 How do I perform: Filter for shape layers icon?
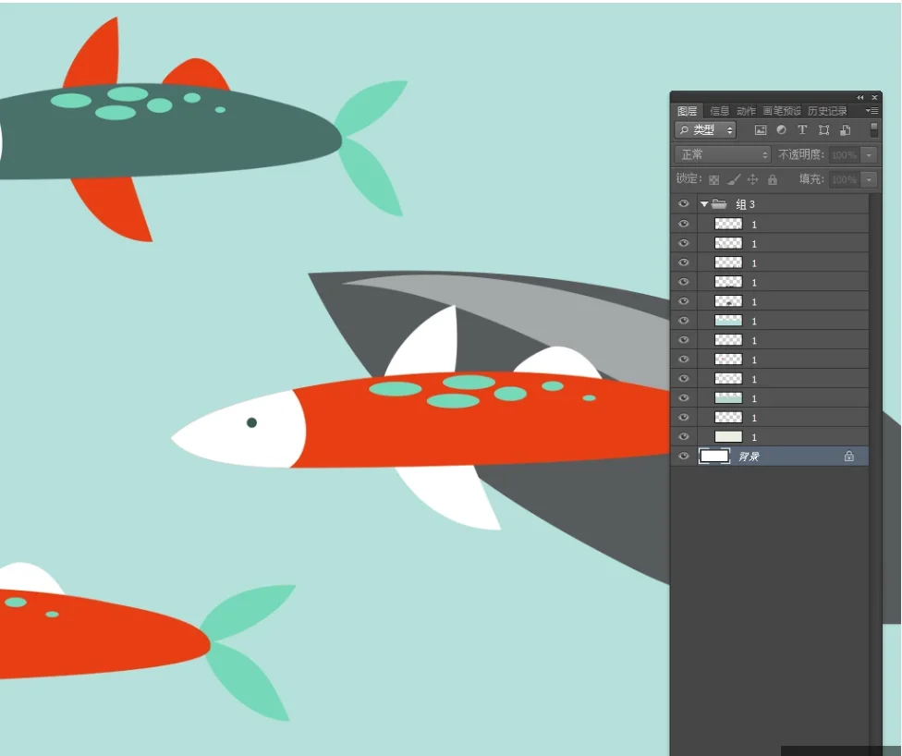823,130
